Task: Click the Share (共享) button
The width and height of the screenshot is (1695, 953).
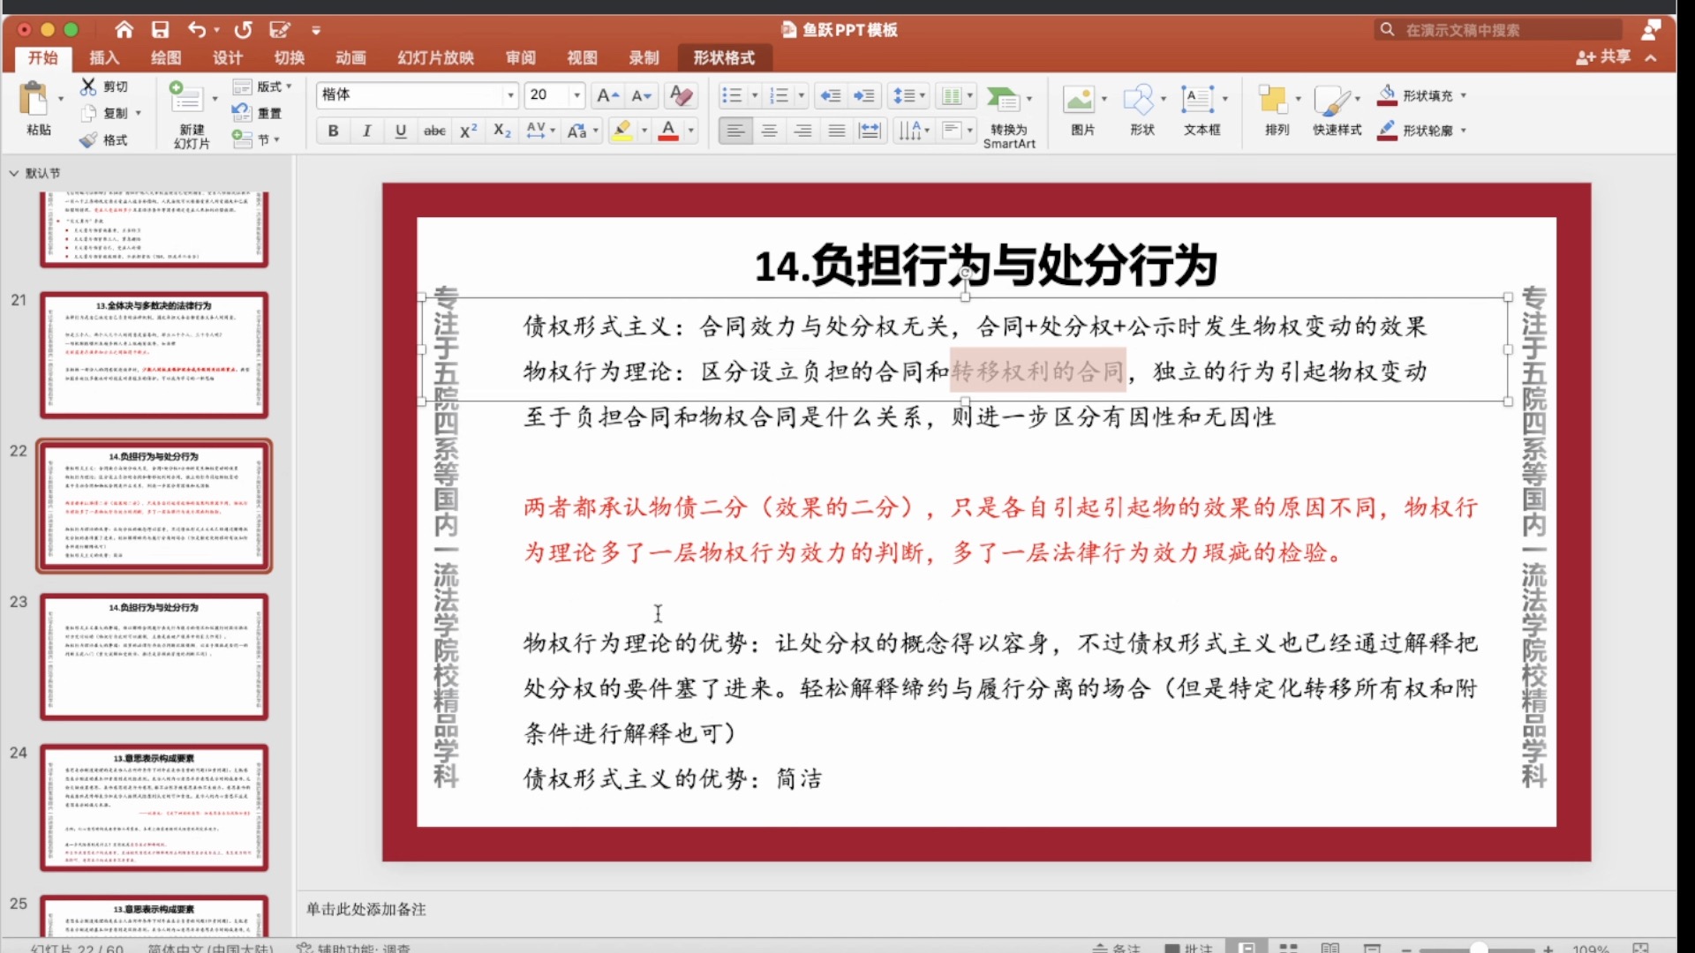Action: click(1605, 56)
